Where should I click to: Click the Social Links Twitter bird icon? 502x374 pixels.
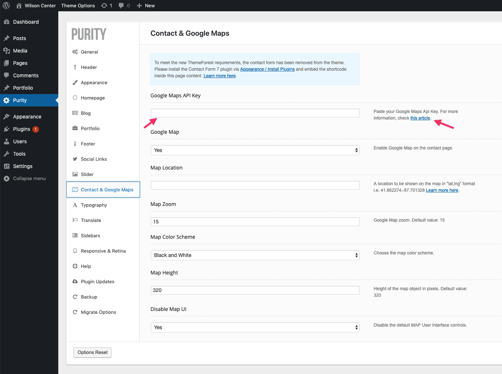(75, 159)
